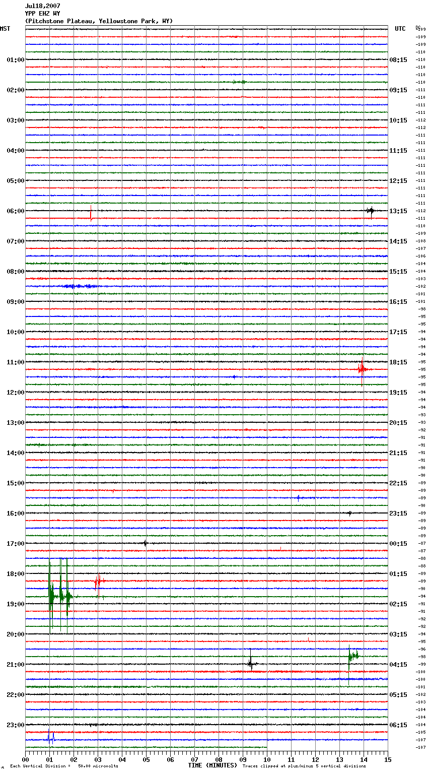Select the 18:00 MST time label

pos(16,574)
